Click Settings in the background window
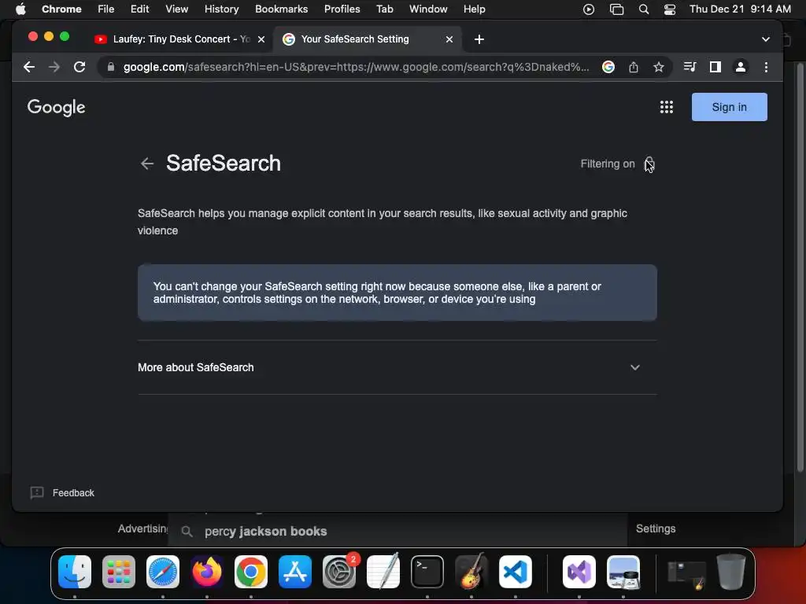This screenshot has width=806, height=604. (656, 528)
